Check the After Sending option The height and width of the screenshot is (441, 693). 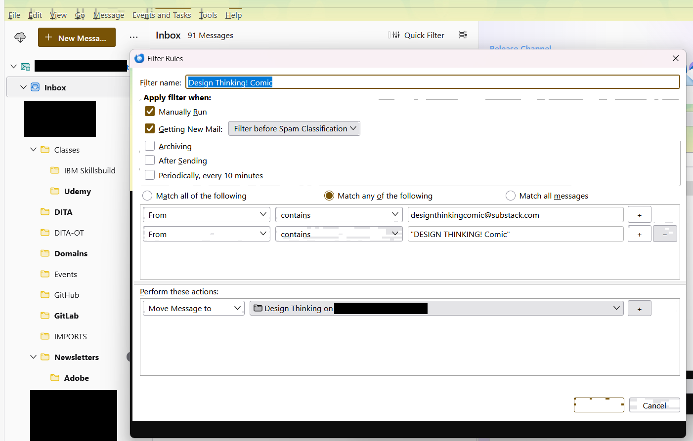point(150,160)
